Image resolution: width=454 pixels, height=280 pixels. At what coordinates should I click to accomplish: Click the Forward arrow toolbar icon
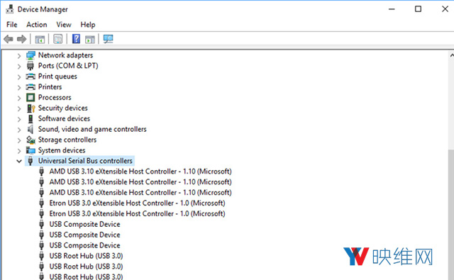[x=22, y=39]
